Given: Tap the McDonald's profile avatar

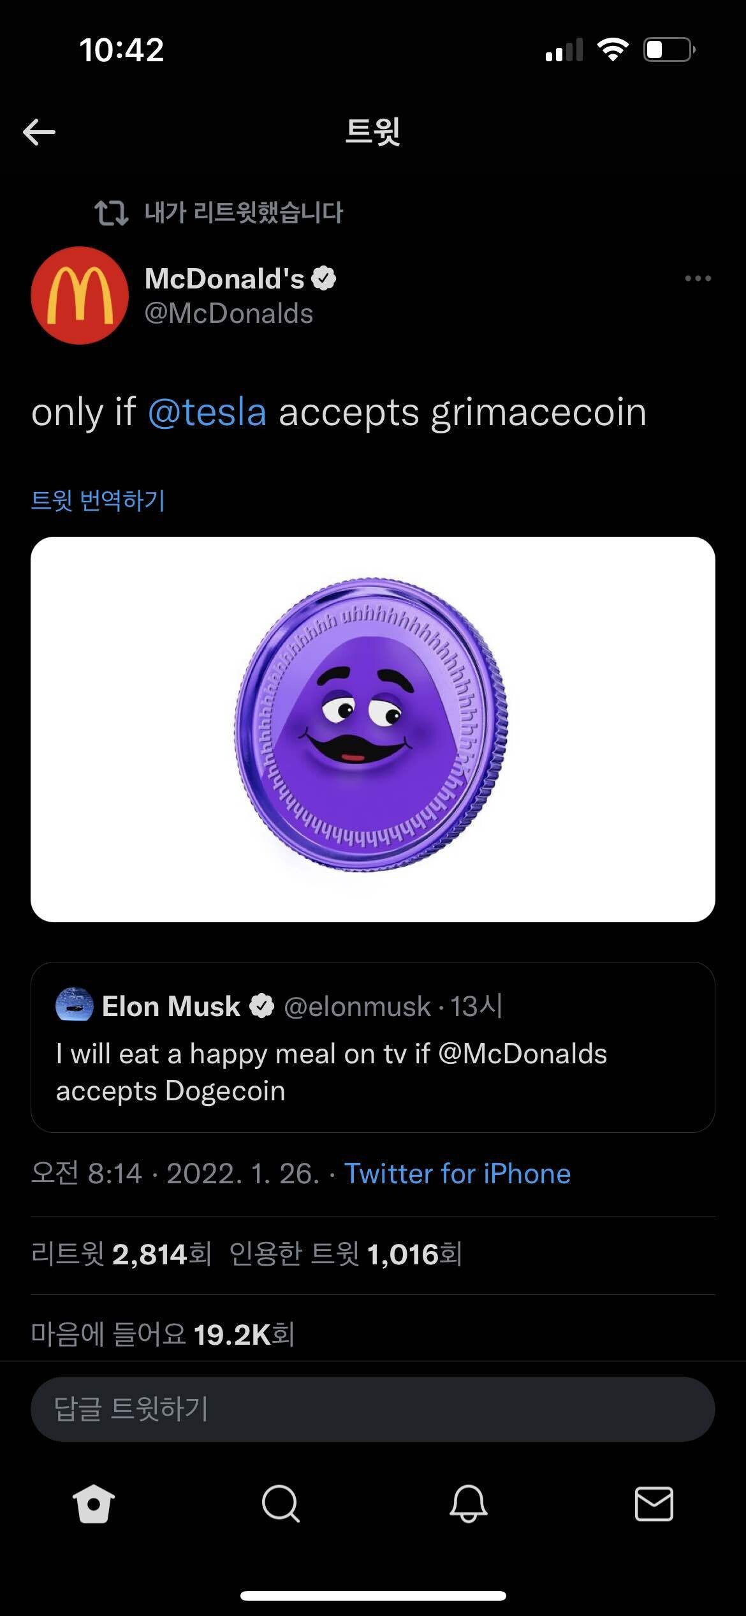Looking at the screenshot, I should [80, 296].
